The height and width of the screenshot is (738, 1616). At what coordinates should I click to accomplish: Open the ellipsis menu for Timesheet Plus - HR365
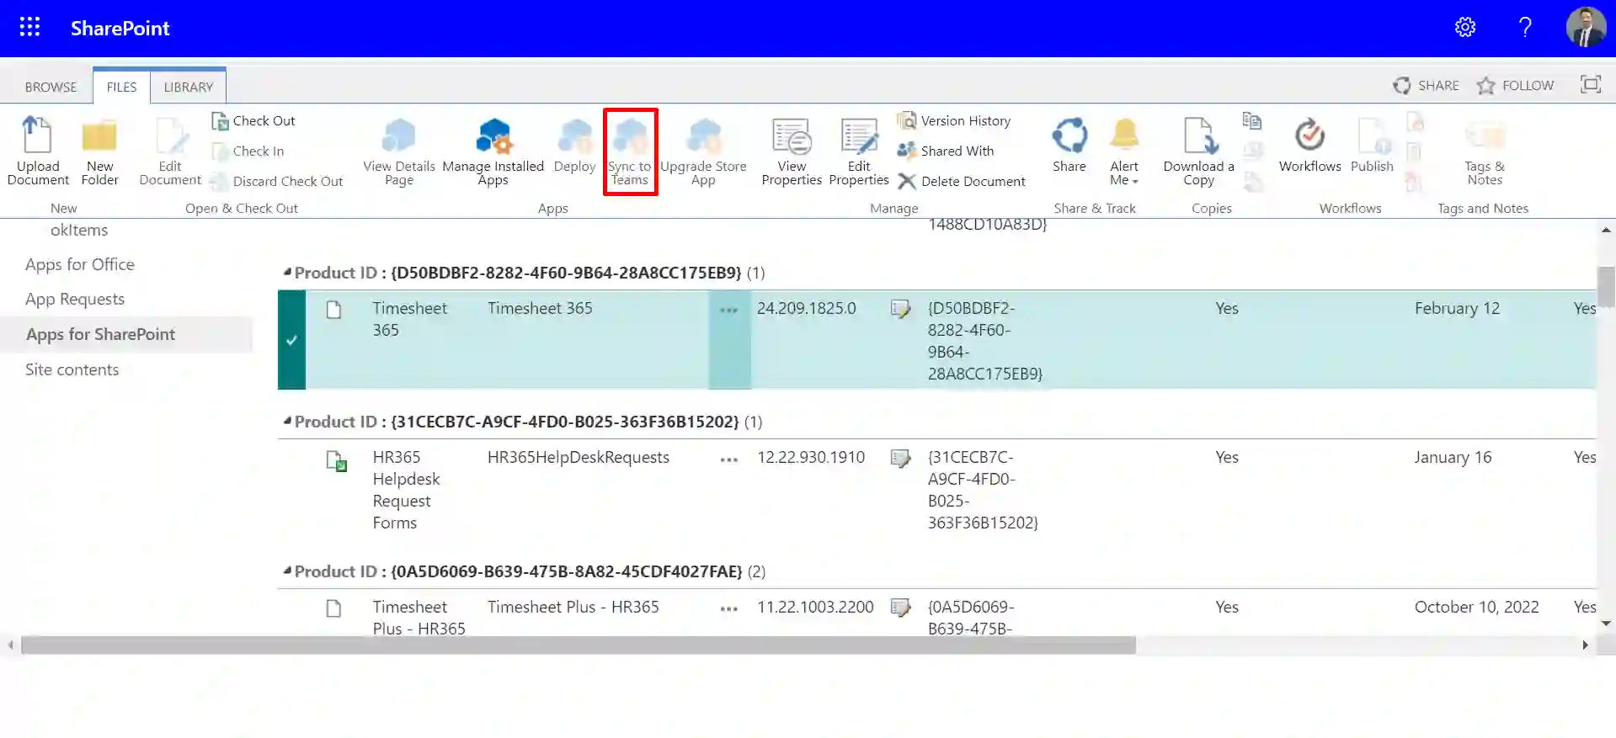tap(729, 609)
